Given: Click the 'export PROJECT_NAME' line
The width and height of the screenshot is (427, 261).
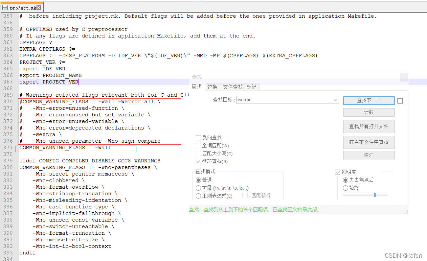Looking at the screenshot, I should click(x=51, y=75).
